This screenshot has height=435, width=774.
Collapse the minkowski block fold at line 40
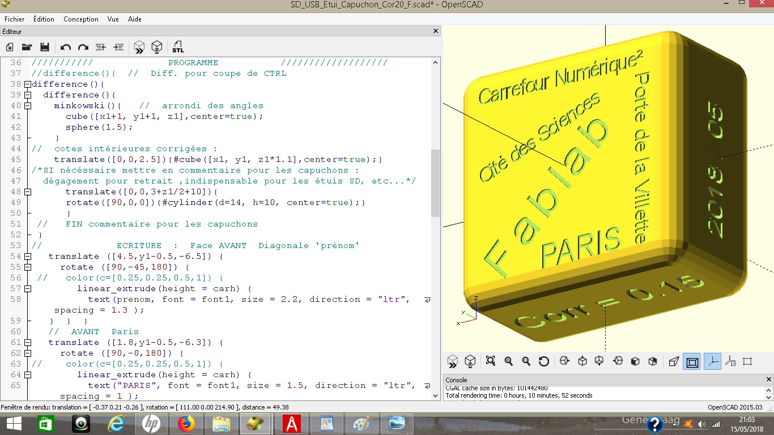[27, 106]
